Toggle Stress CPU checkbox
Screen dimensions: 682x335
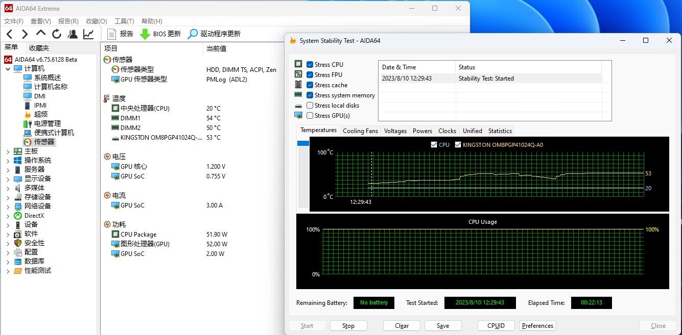(x=310, y=64)
